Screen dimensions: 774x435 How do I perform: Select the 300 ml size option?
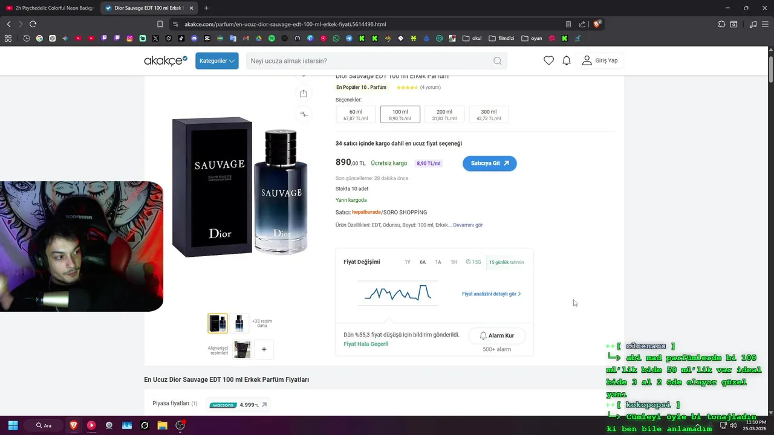[x=489, y=114]
